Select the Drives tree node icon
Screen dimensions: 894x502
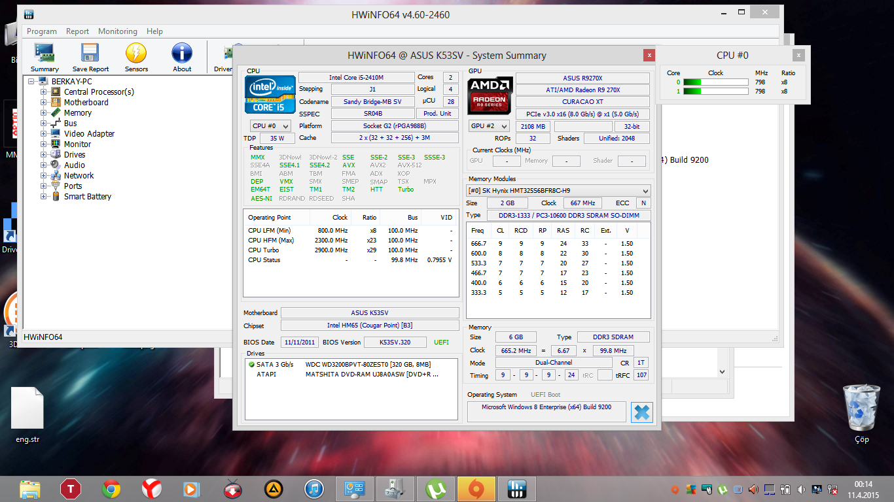click(x=55, y=154)
